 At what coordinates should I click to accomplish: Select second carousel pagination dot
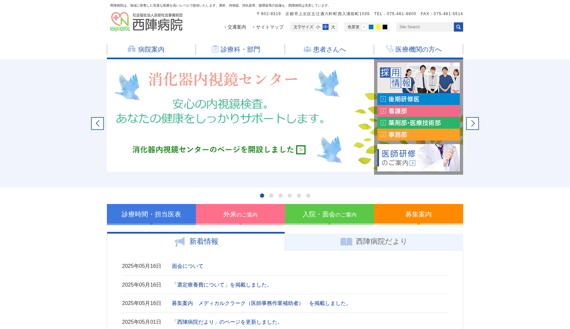coord(271,196)
